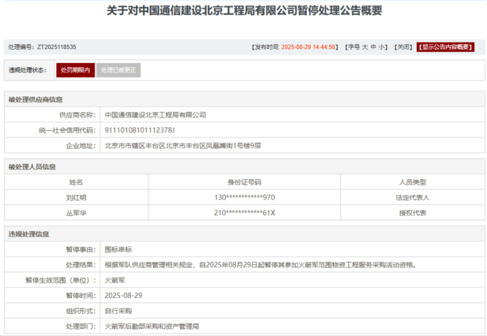
Task: Click credit code 91110108101112378J
Action: (140, 130)
